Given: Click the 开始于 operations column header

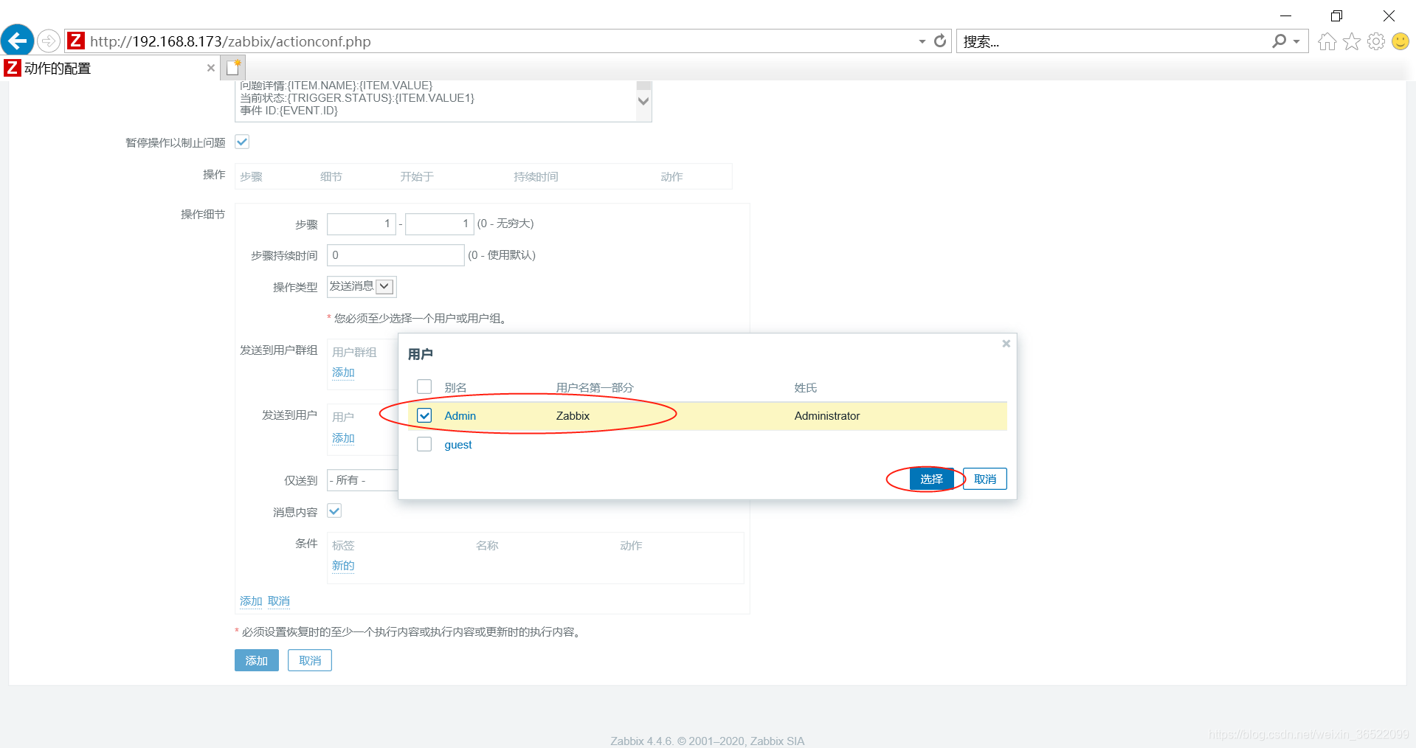Looking at the screenshot, I should (417, 177).
